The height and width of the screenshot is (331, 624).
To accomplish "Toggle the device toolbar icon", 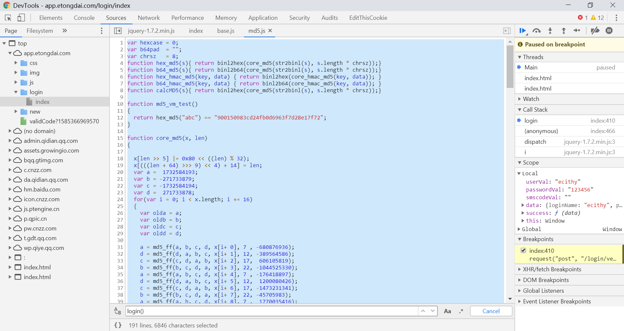I will [x=21, y=18].
